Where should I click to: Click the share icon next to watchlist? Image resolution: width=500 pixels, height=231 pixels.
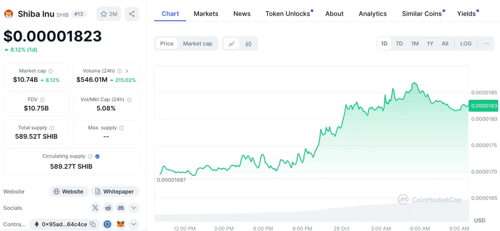(132, 14)
